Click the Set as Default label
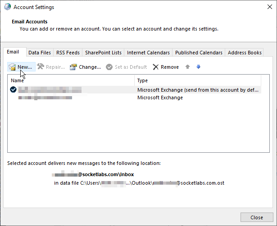The image size is (277, 226). click(x=131, y=67)
